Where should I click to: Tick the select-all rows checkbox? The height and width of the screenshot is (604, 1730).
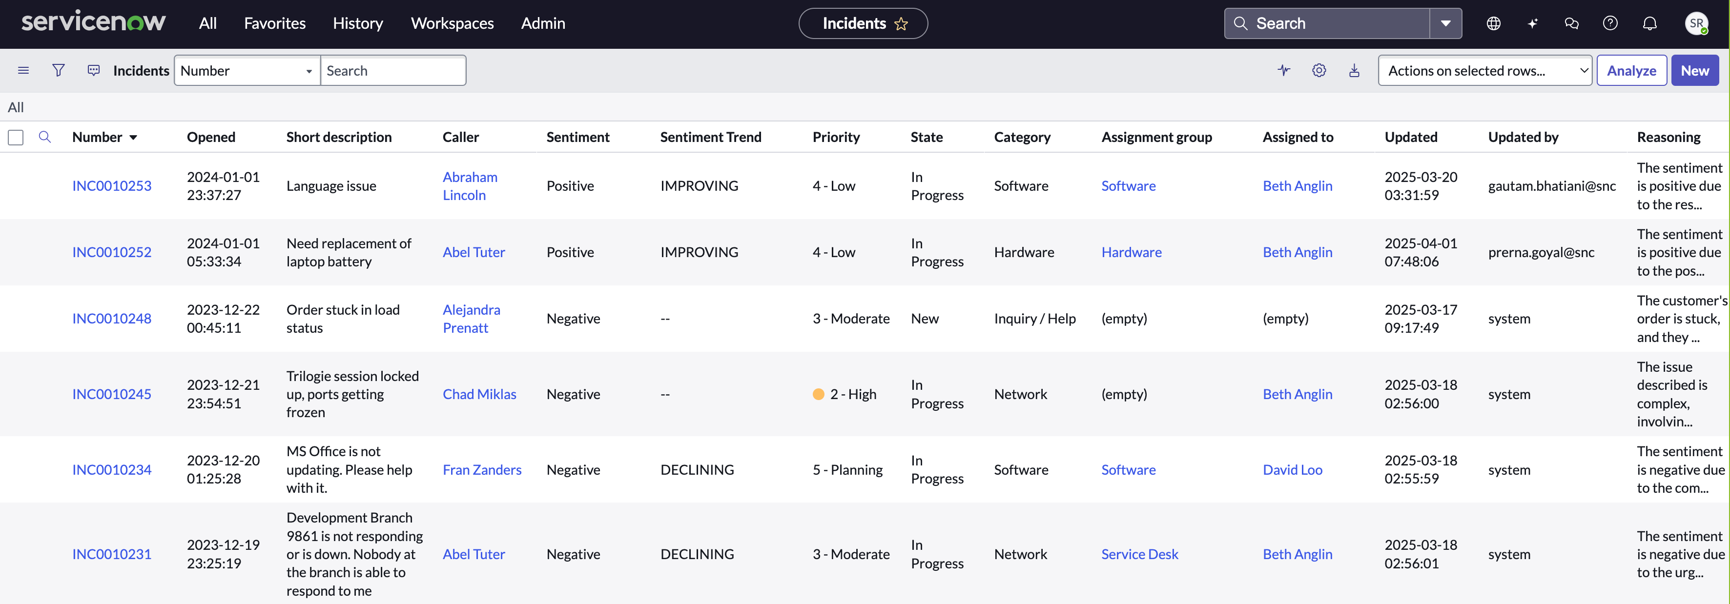[x=16, y=138]
